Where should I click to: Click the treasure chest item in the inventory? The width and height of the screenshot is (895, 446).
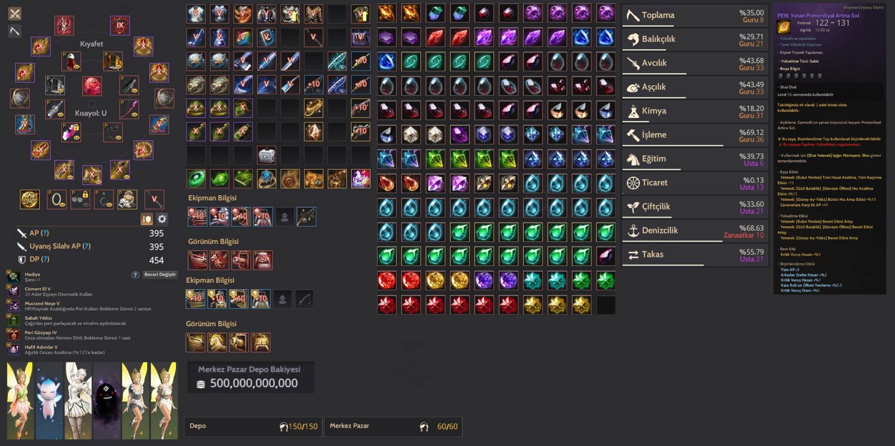click(266, 155)
